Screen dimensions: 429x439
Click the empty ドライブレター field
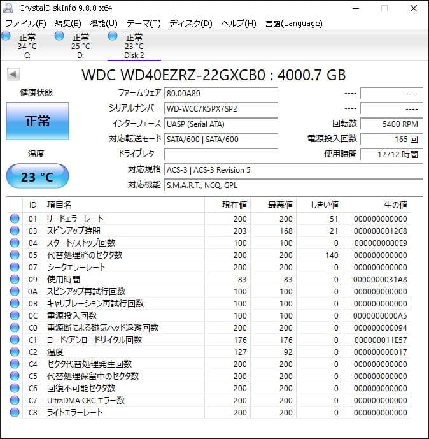pos(221,154)
